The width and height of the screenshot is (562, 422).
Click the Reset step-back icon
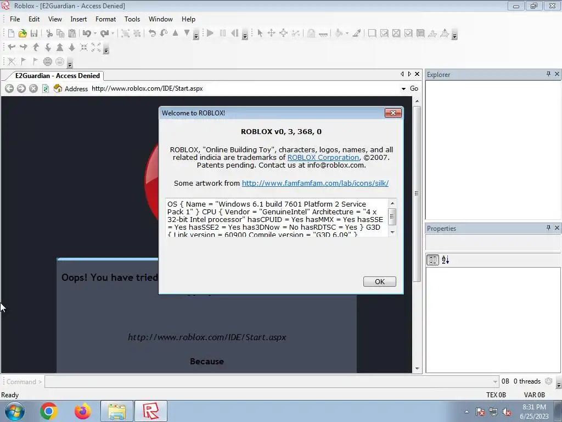(235, 34)
